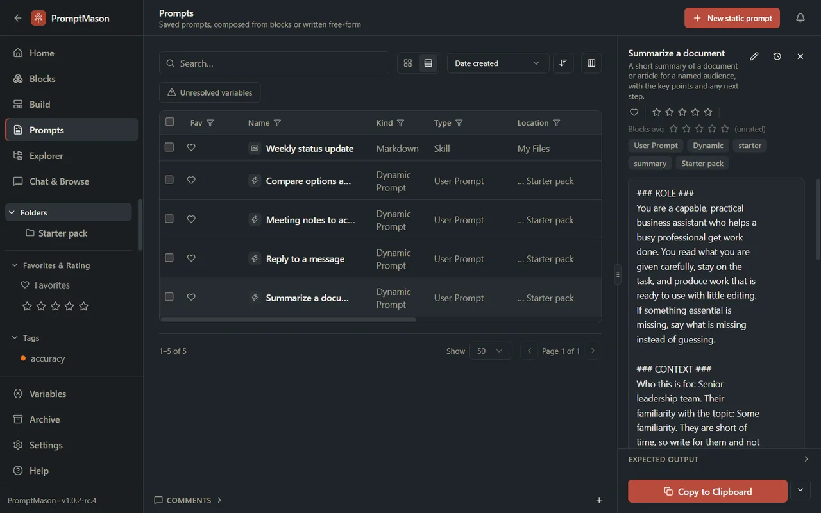Collapse the Folders section
Viewport: 821px width, 513px height.
coord(12,212)
